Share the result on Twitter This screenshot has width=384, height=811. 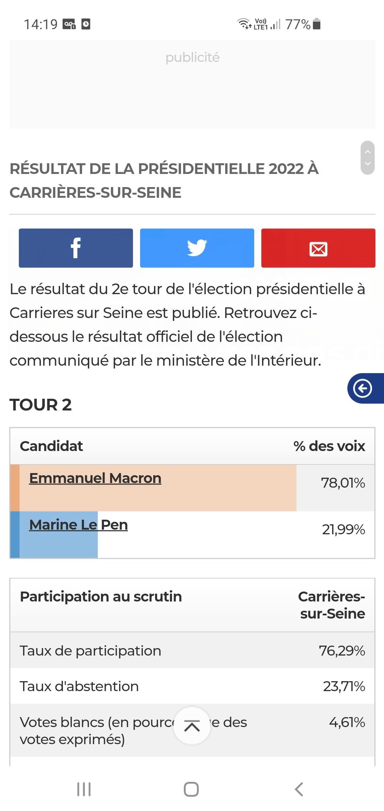[x=197, y=248]
